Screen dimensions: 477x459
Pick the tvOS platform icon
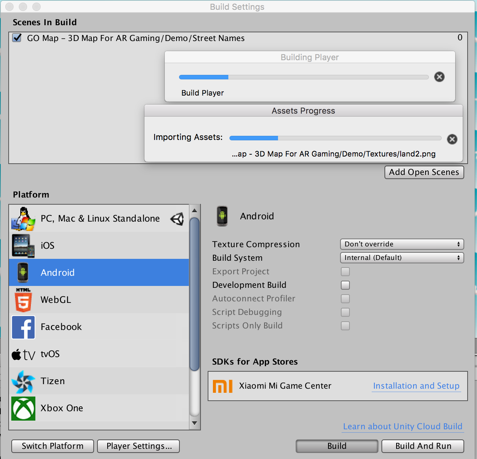pos(23,354)
